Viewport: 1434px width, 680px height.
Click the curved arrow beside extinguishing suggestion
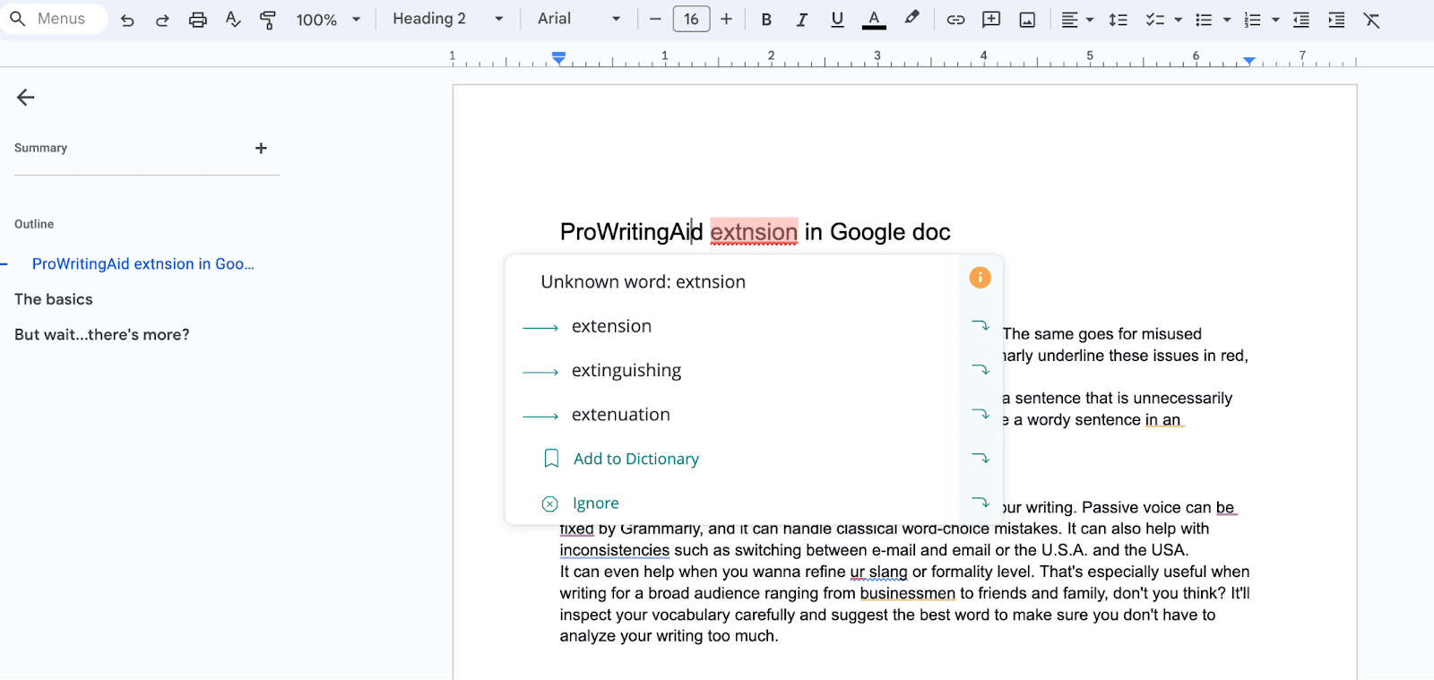980,369
